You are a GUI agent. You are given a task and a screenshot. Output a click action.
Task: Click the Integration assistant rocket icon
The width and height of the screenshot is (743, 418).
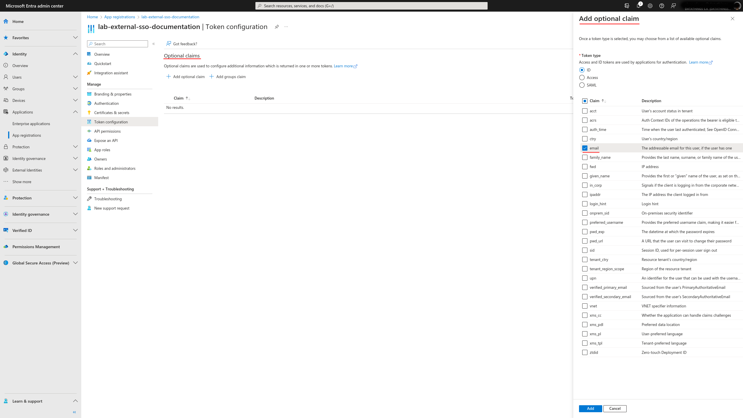[x=89, y=73]
